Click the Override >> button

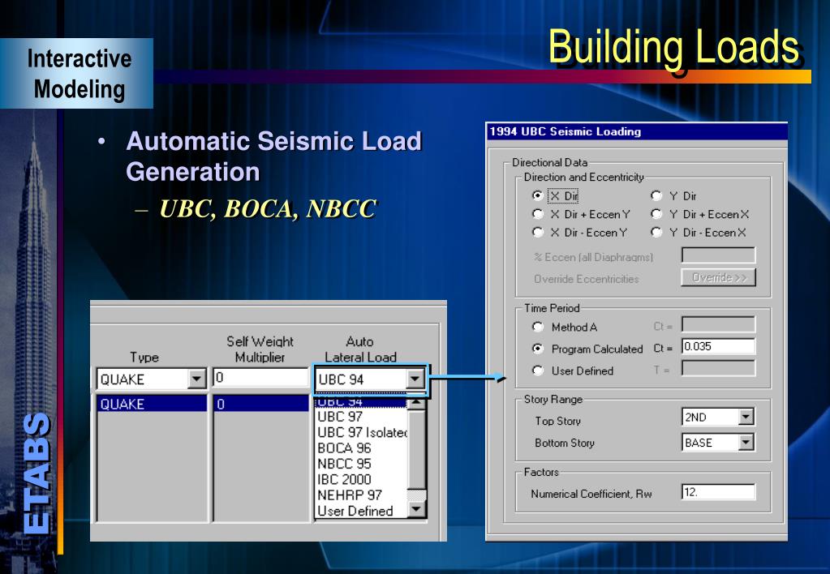tap(718, 277)
